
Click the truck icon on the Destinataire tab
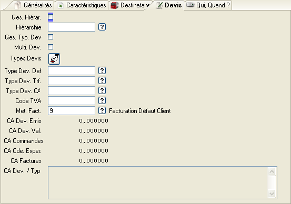click(x=114, y=5)
